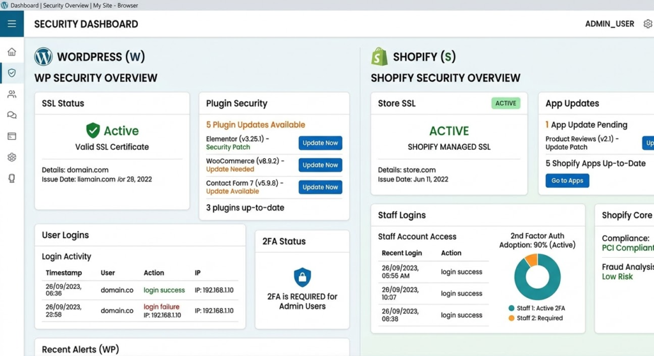Click Update Now for WooCommerce plugin
654x356 pixels.
click(x=320, y=165)
